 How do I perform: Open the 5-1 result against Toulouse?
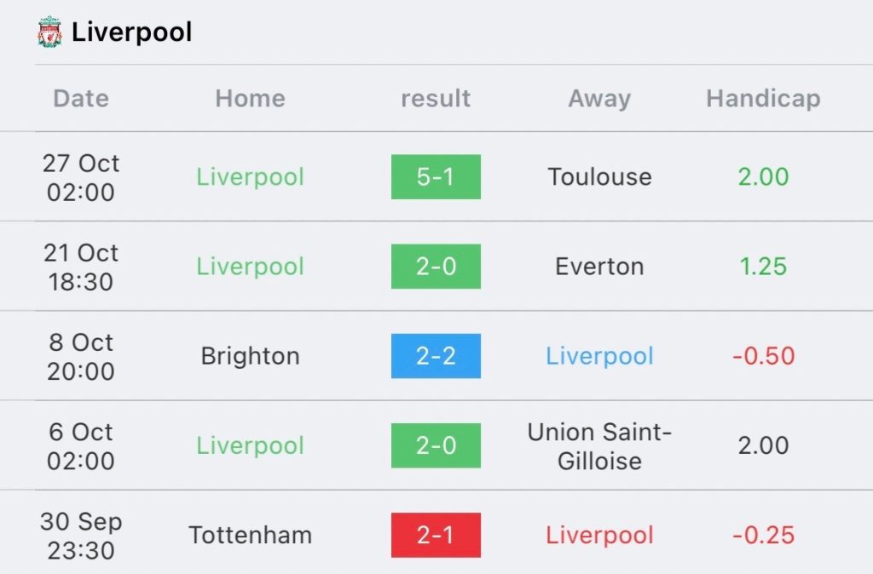pyautogui.click(x=436, y=177)
